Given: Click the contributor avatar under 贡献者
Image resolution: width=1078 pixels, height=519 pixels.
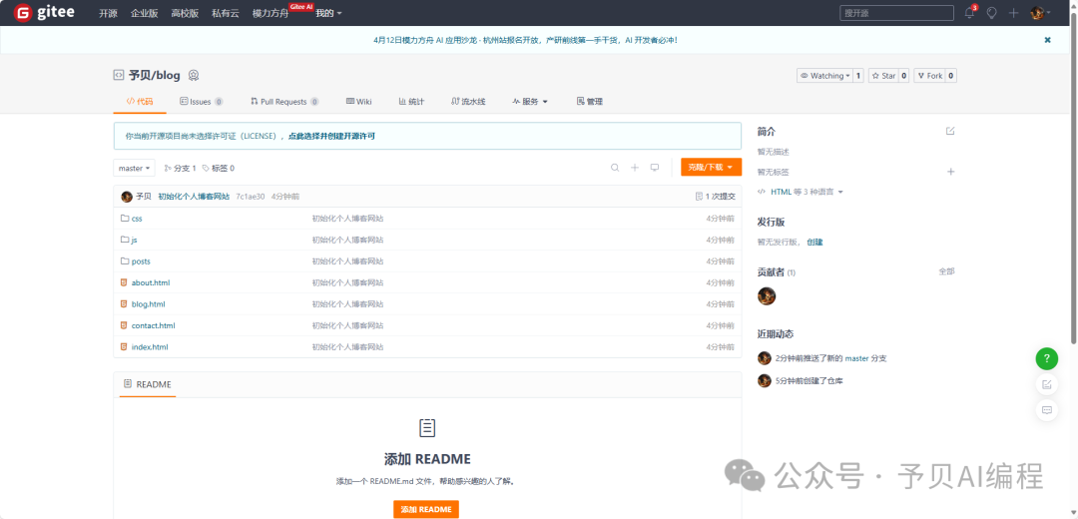Looking at the screenshot, I should [767, 296].
